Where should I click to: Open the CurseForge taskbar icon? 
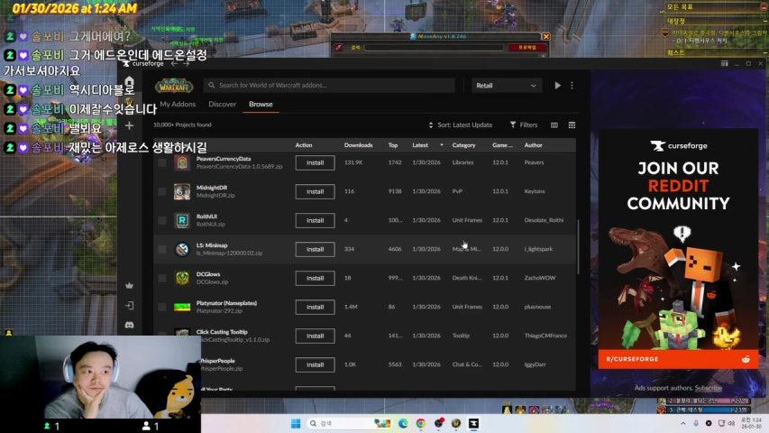[474, 423]
